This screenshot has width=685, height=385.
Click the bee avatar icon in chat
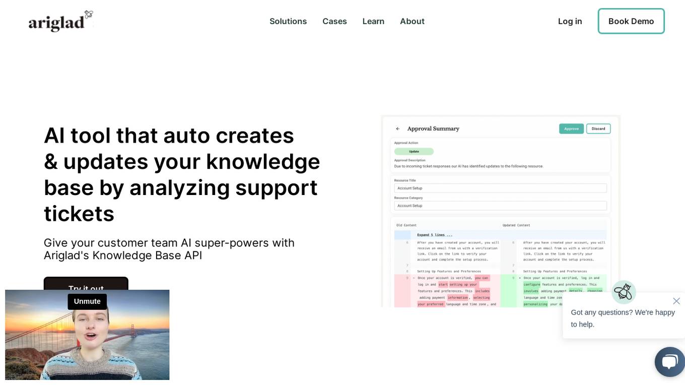624,292
